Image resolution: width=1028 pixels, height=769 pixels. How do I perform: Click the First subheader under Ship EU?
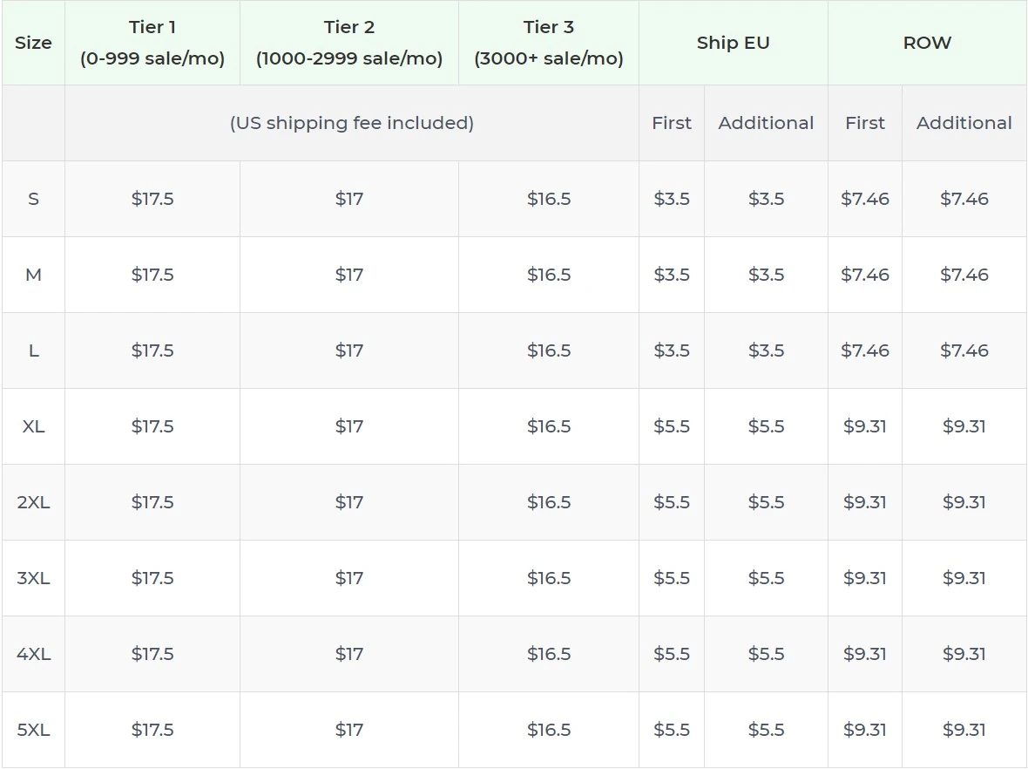[x=671, y=123]
